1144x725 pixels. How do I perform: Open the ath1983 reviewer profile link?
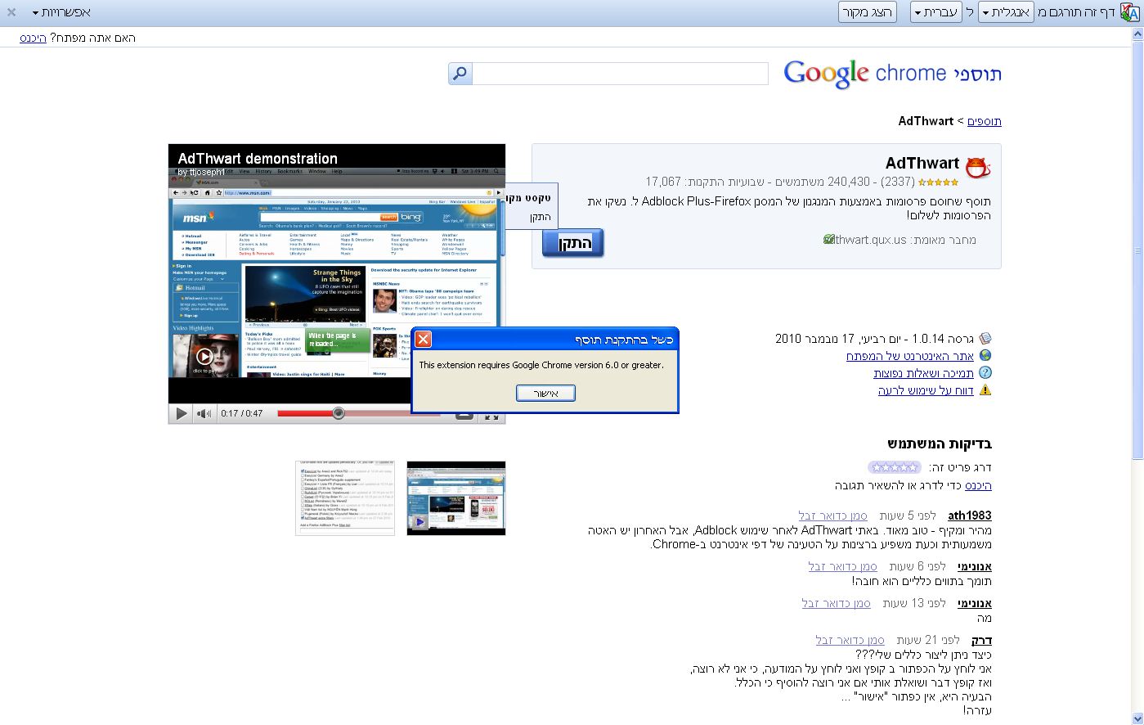[970, 516]
